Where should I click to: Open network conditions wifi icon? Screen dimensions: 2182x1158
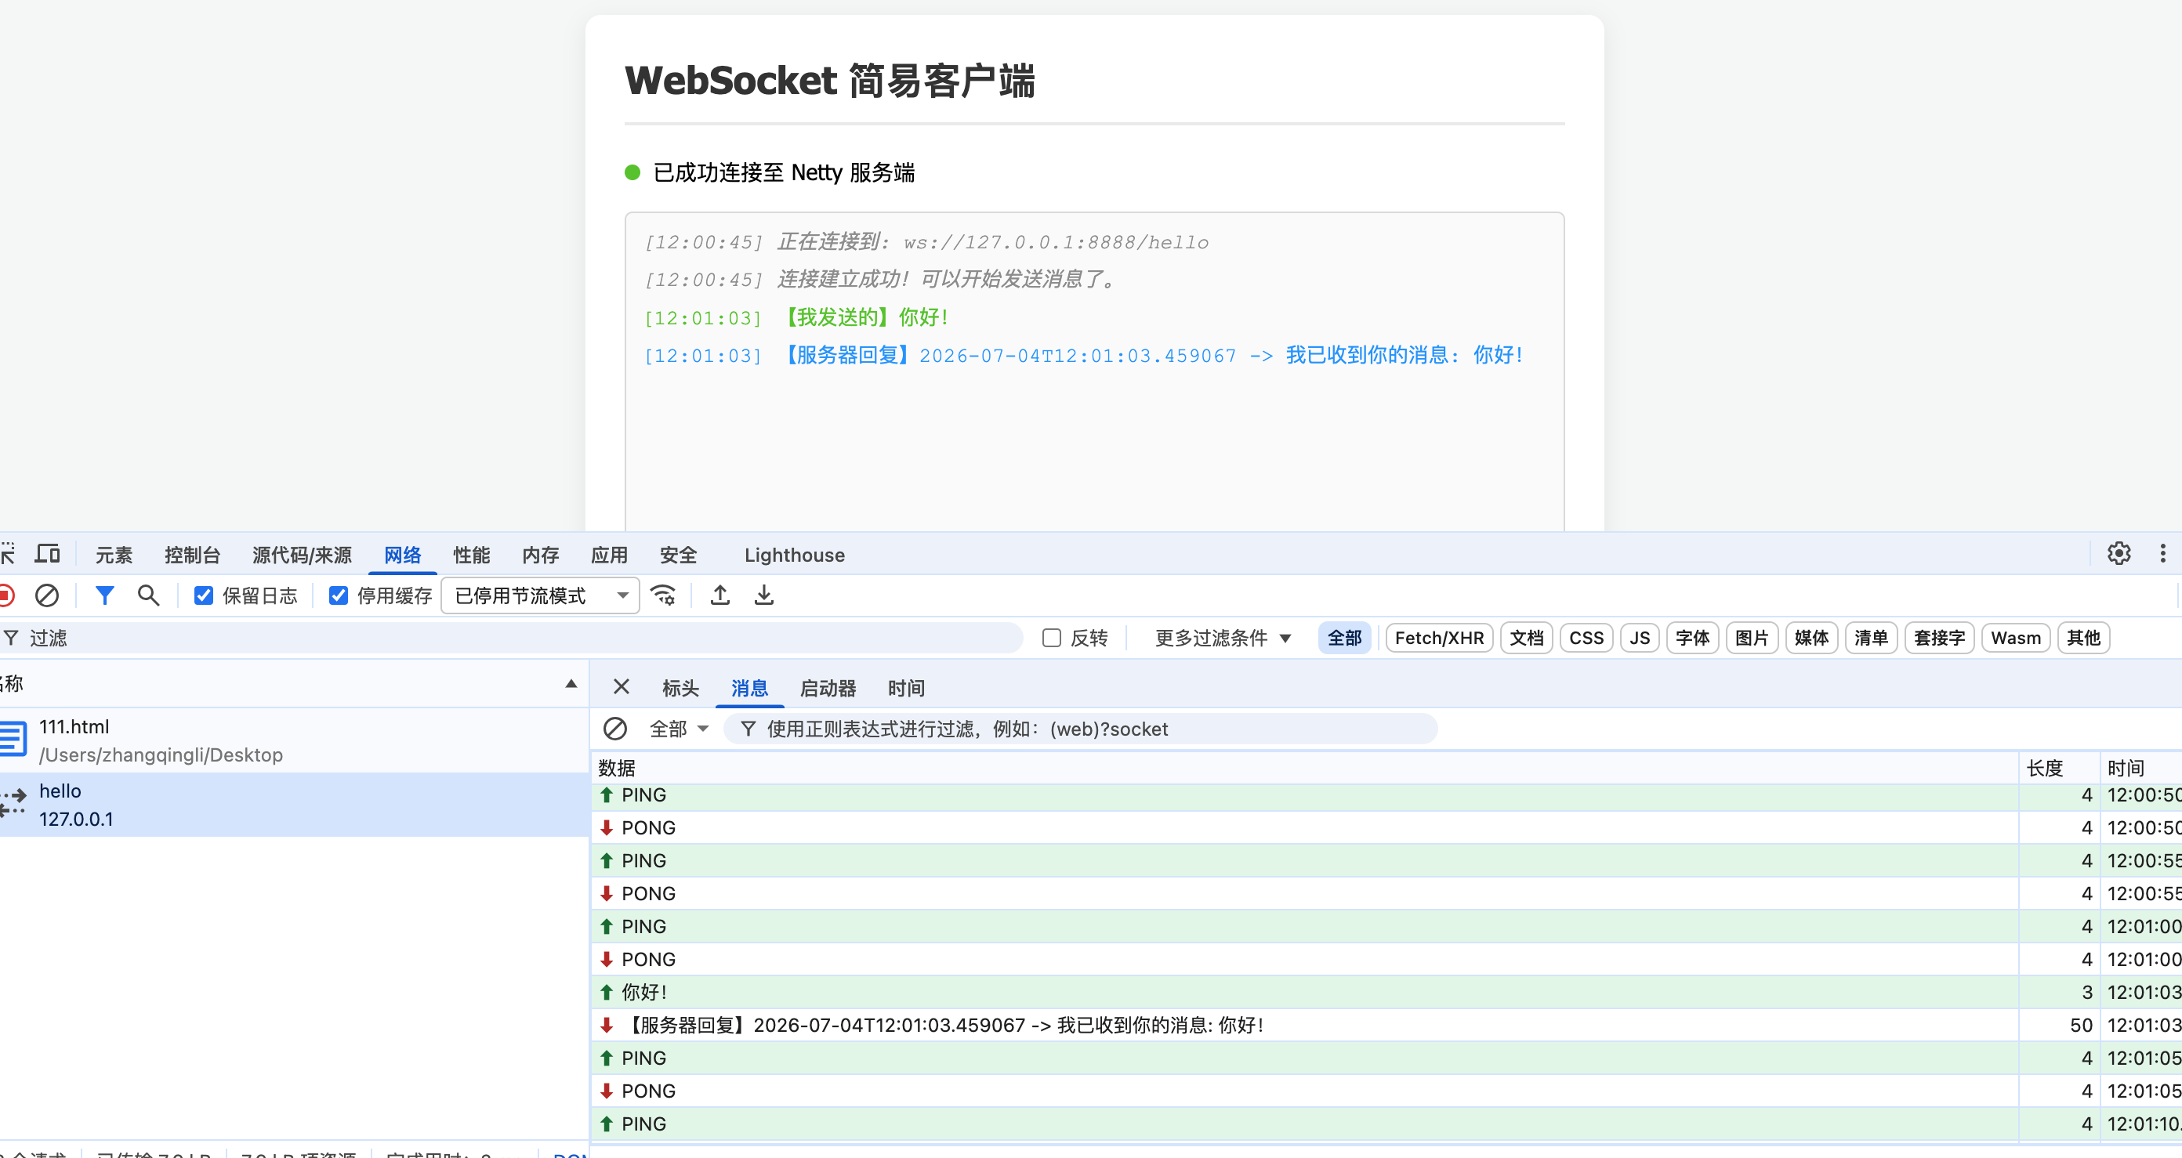pos(663,595)
